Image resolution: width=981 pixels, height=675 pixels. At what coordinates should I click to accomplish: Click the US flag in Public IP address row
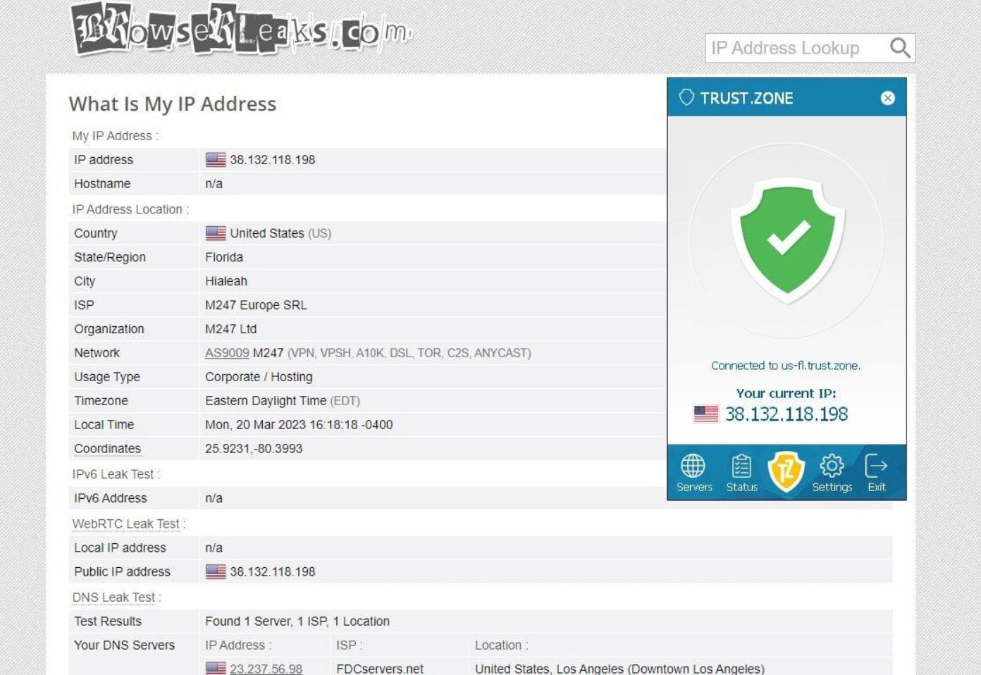216,571
